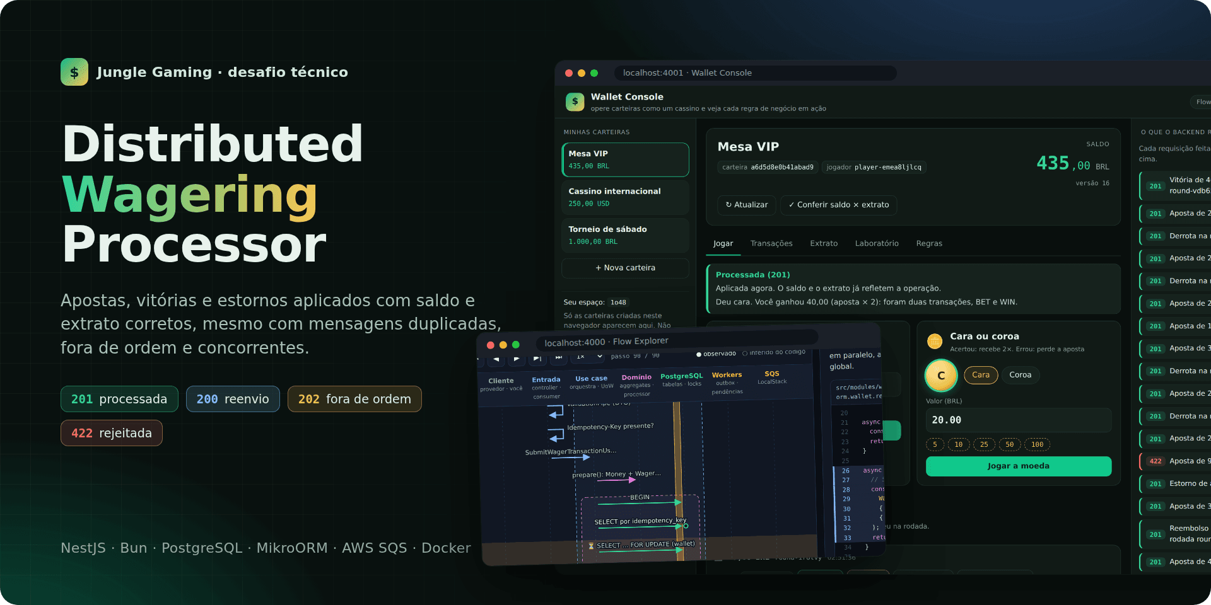The image size is (1211, 605).
Task: Click the 'versão 16' label
Action: tap(1092, 183)
